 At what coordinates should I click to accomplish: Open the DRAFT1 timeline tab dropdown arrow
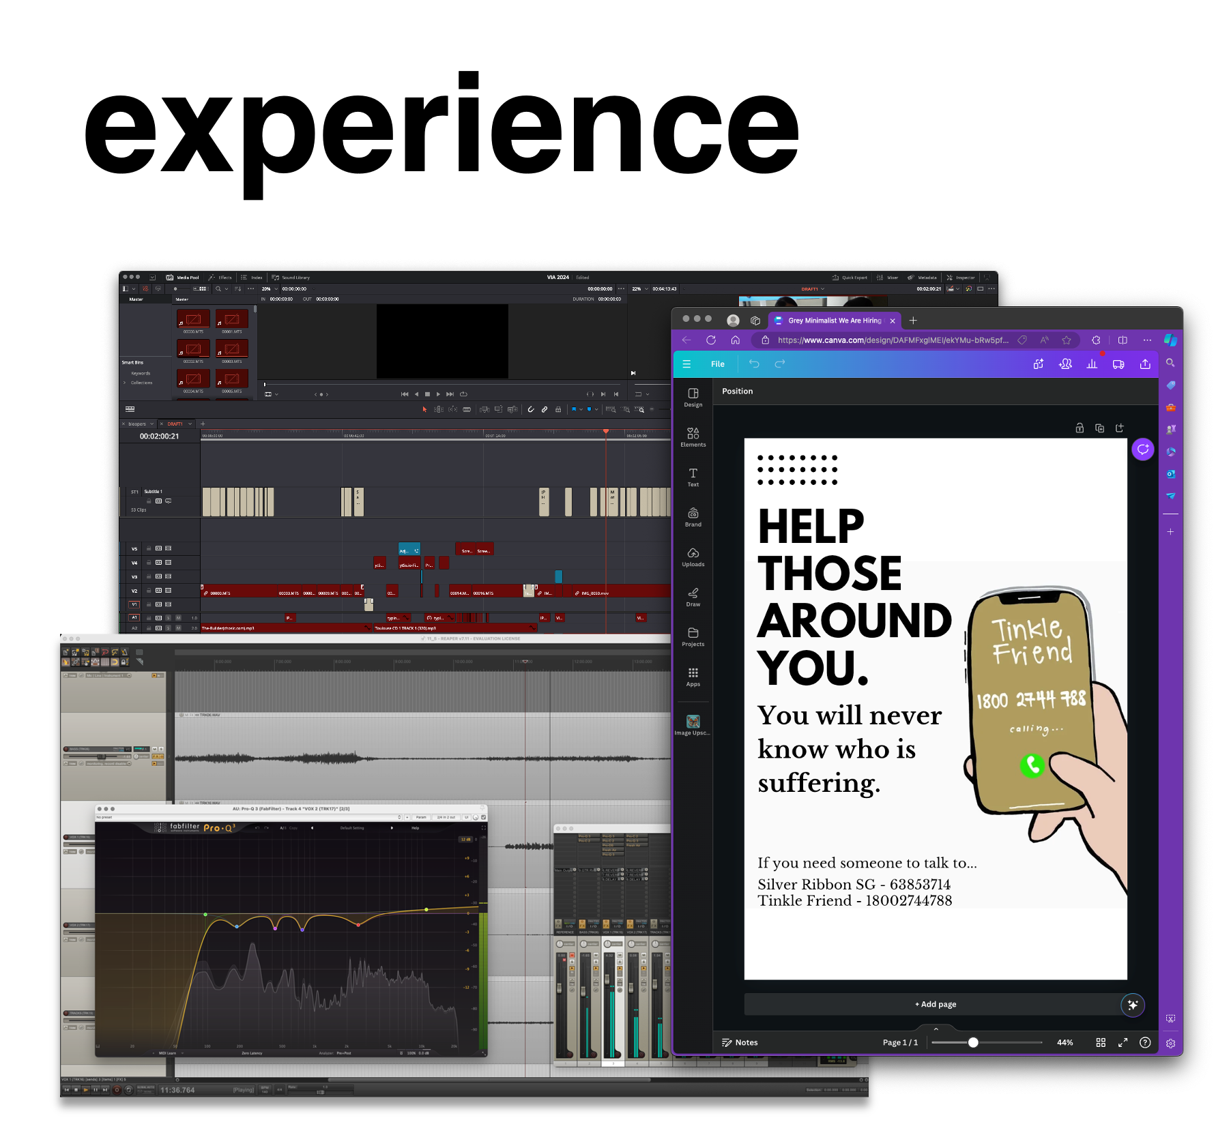click(x=190, y=424)
